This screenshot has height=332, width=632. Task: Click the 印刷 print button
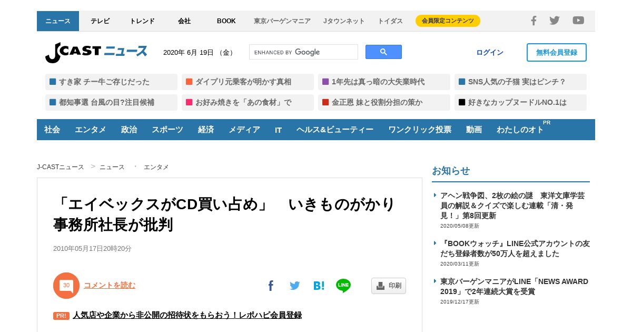click(389, 286)
